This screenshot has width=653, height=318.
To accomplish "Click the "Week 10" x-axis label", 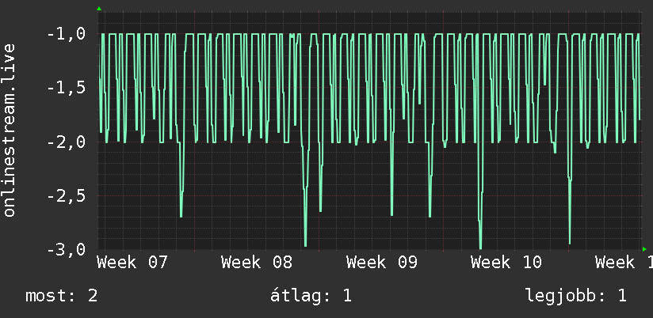I will coord(506,263).
